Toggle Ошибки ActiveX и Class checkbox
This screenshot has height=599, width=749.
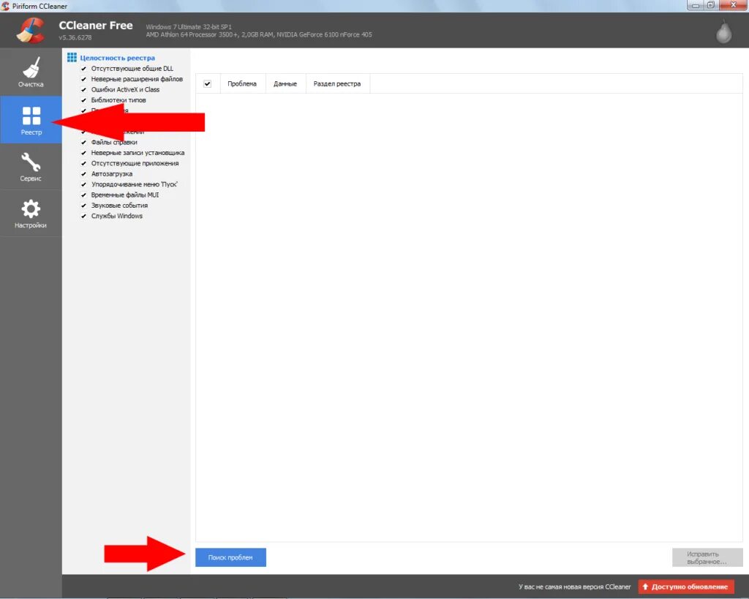click(83, 90)
